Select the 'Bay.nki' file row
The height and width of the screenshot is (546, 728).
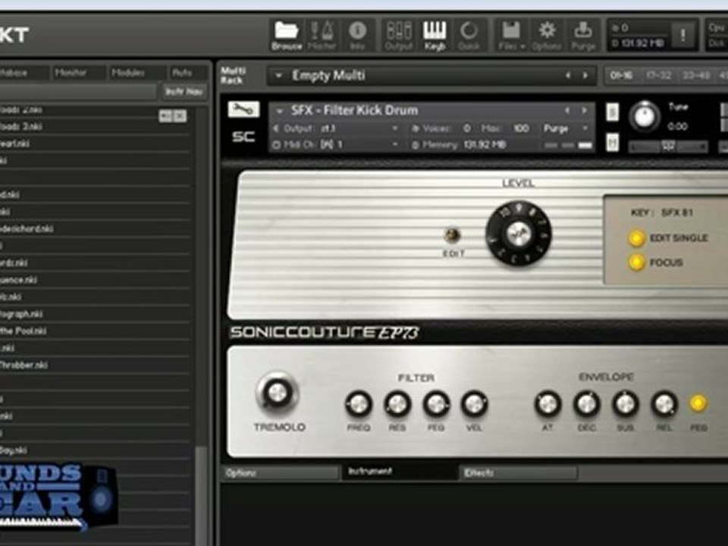tap(95, 450)
